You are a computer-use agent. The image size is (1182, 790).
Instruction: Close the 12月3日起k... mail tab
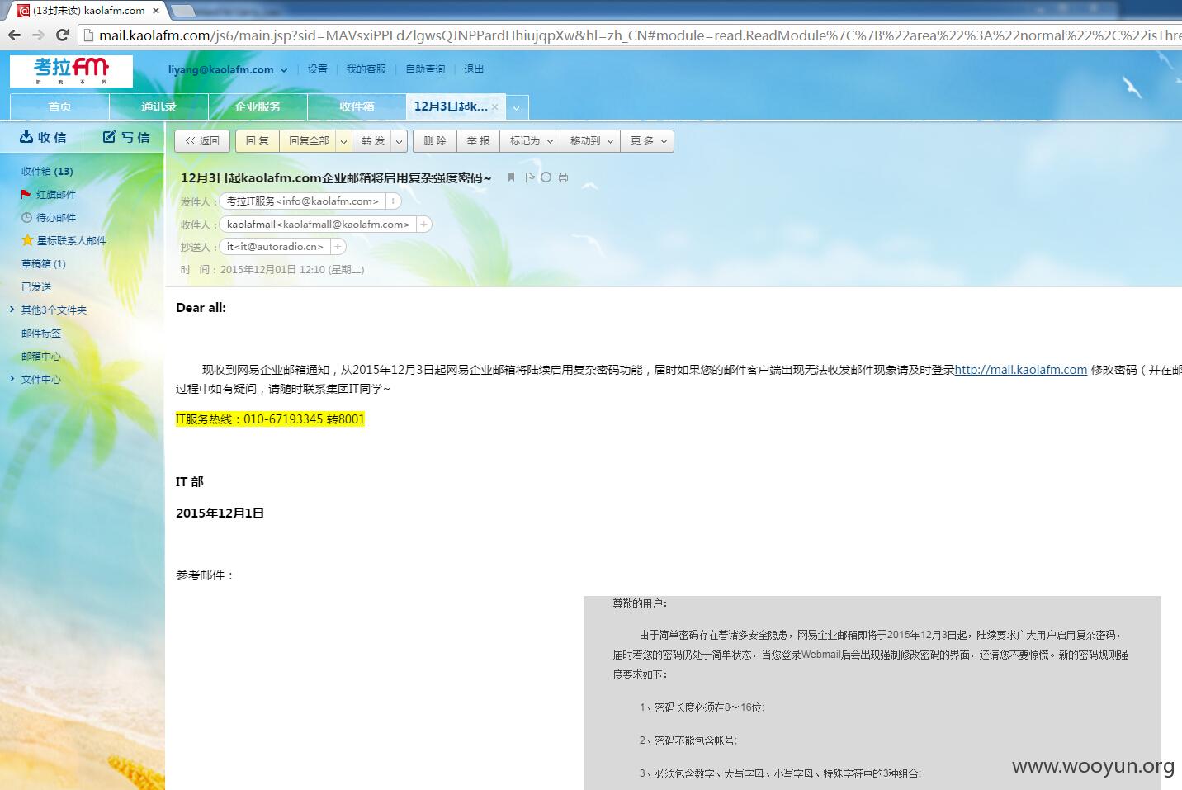click(494, 107)
